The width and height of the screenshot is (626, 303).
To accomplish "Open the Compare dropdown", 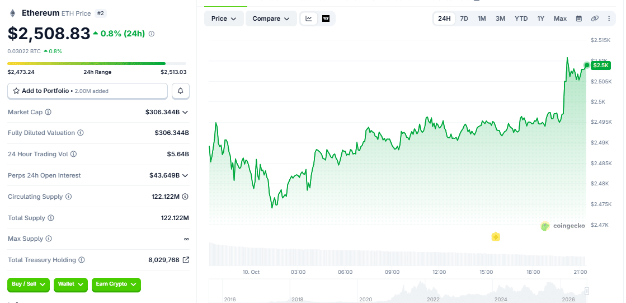I will pyautogui.click(x=271, y=18).
